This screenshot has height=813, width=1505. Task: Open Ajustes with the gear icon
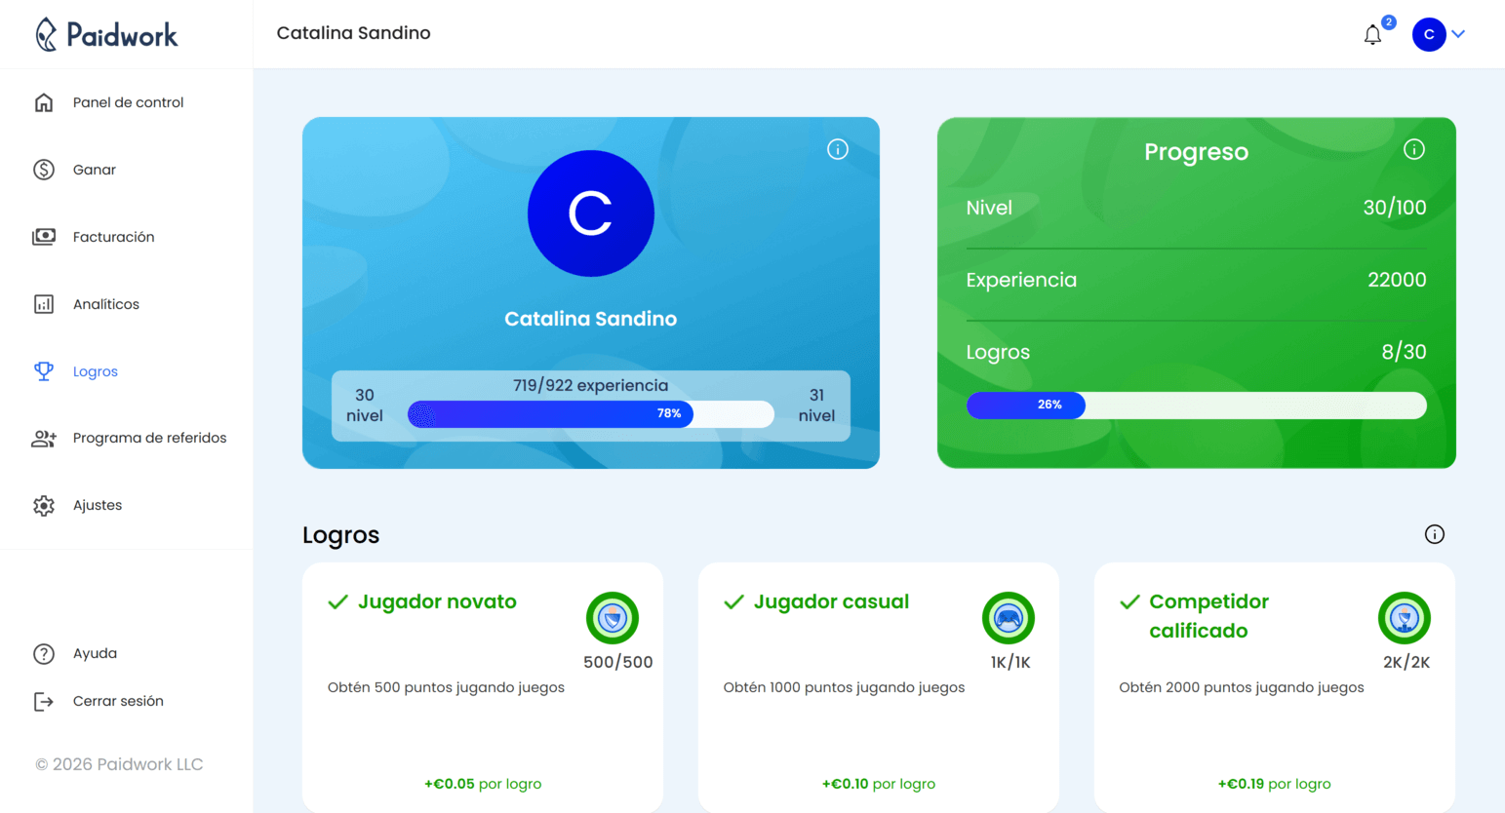point(44,505)
